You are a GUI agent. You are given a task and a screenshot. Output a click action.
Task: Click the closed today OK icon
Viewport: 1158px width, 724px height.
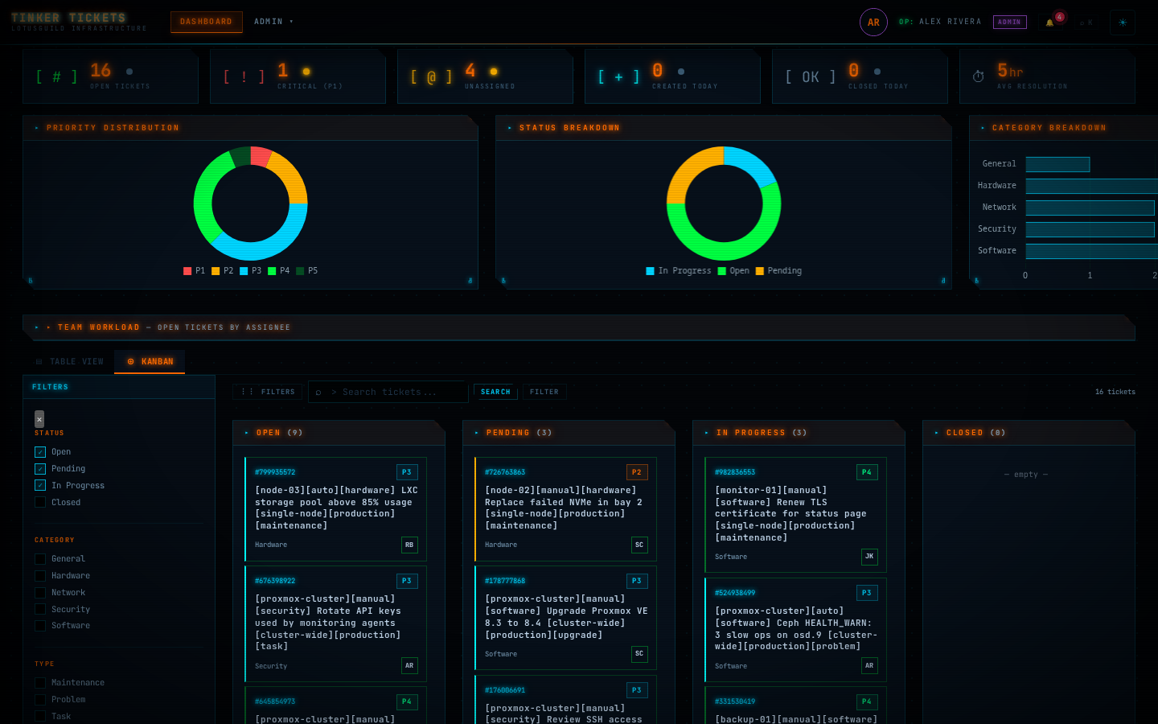(x=811, y=76)
